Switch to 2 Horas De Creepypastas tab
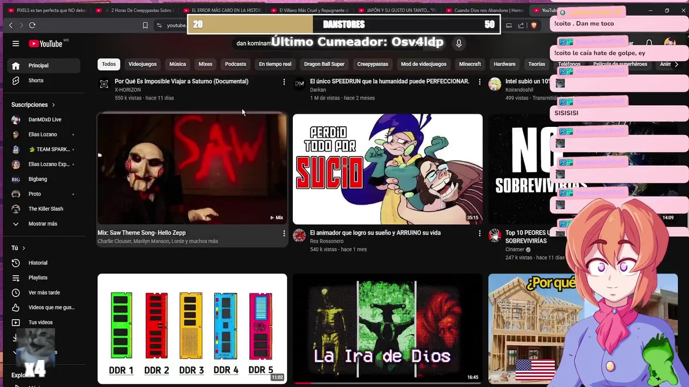Viewport: 689px width, 387px height. [x=135, y=10]
